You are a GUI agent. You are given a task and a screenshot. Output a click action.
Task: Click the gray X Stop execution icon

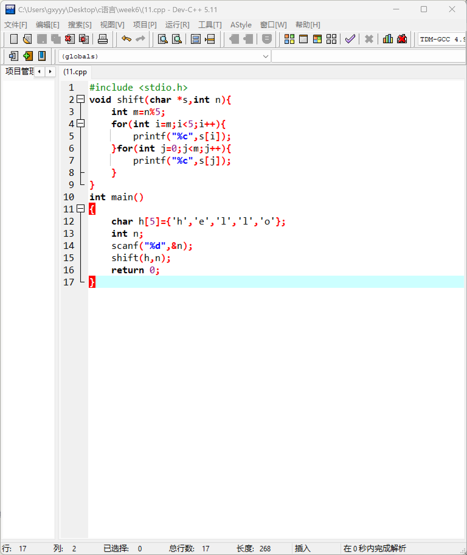tap(369, 39)
